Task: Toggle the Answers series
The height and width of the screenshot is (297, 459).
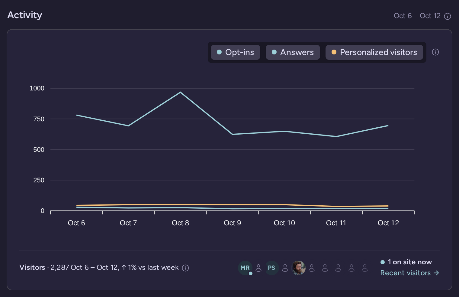Action: [x=293, y=52]
